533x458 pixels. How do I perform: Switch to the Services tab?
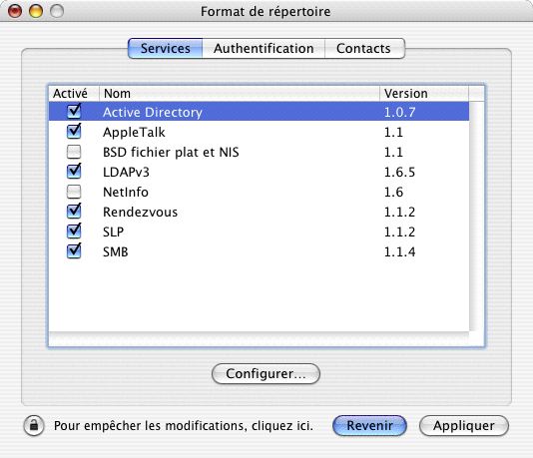(x=166, y=48)
